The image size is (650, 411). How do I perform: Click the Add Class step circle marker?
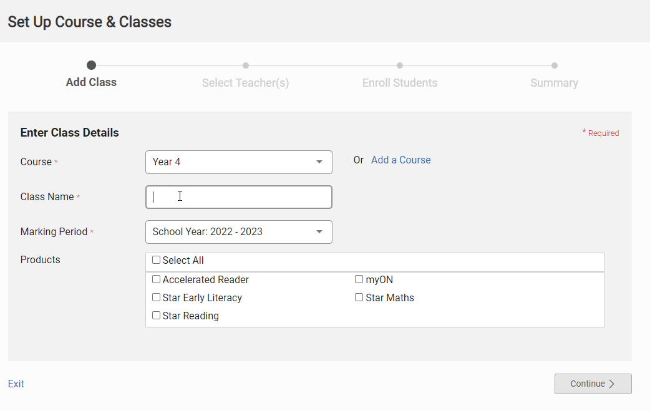tap(91, 65)
